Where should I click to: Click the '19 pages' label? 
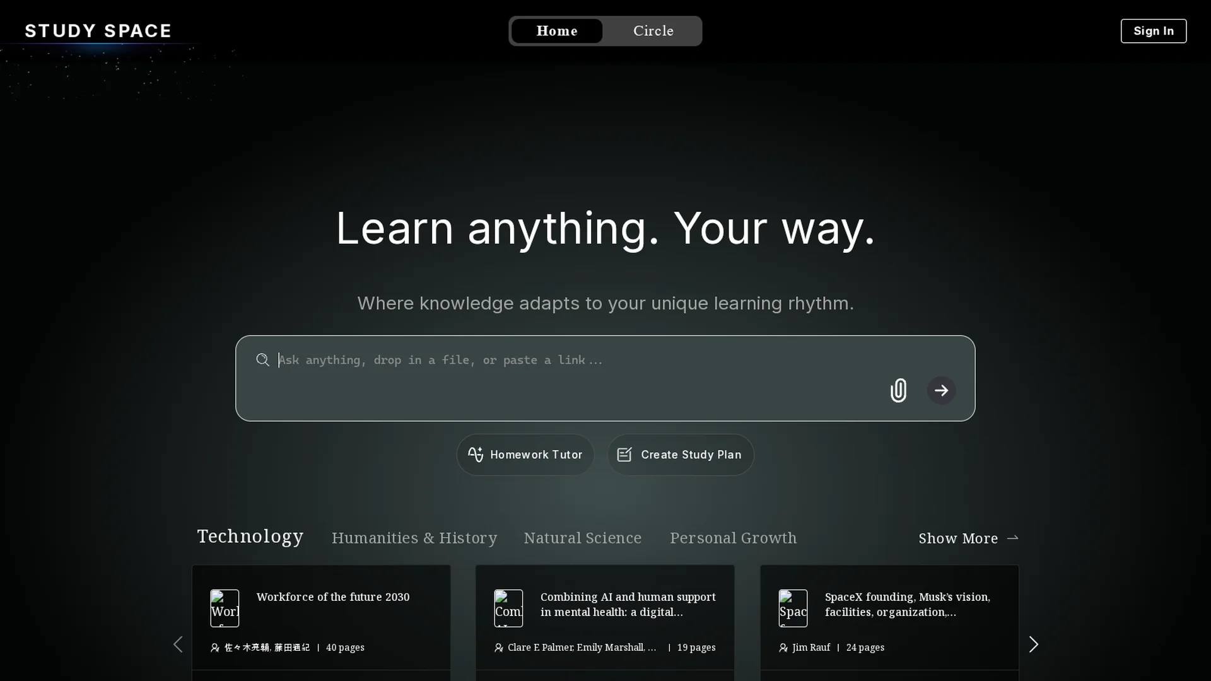point(696,648)
